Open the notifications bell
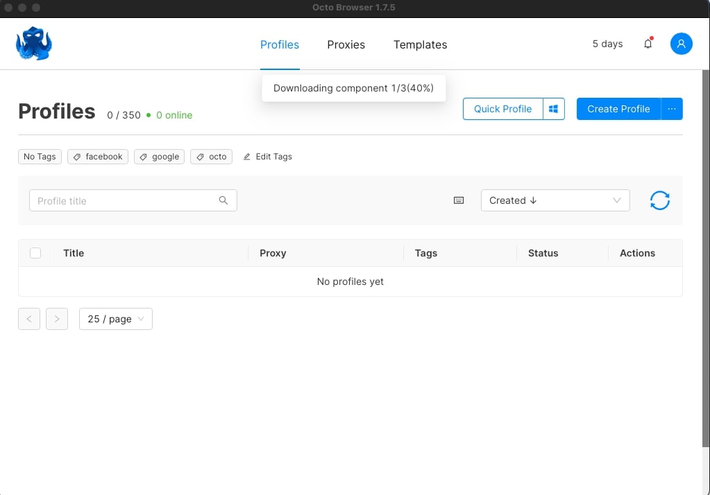 (x=648, y=44)
